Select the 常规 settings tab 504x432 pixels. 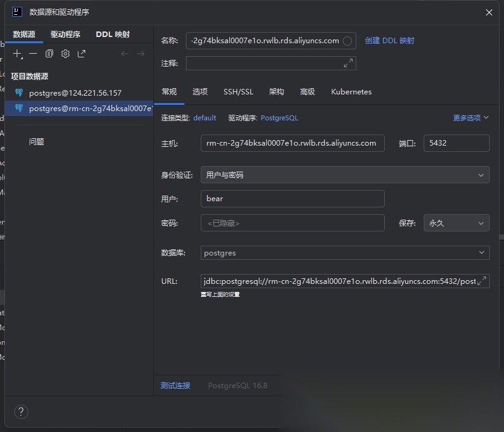(x=169, y=92)
